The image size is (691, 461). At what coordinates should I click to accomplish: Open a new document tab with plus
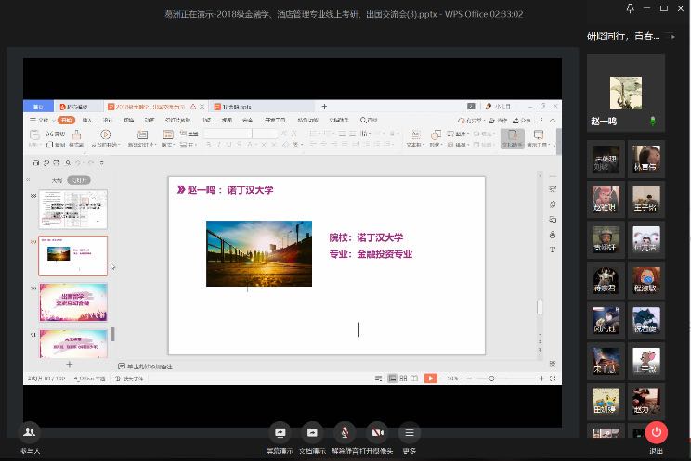(x=324, y=106)
